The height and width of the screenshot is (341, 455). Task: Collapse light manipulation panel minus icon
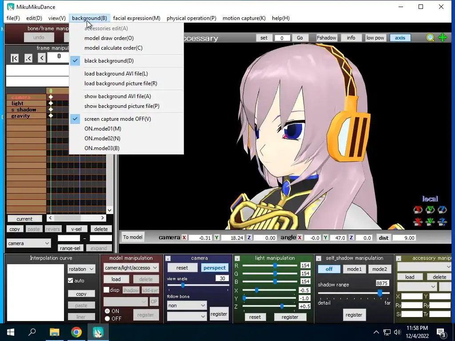[237, 258]
